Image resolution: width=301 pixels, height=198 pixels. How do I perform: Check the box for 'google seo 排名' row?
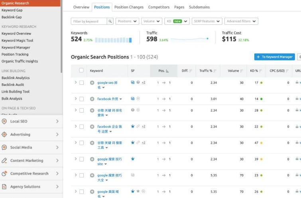(82, 83)
